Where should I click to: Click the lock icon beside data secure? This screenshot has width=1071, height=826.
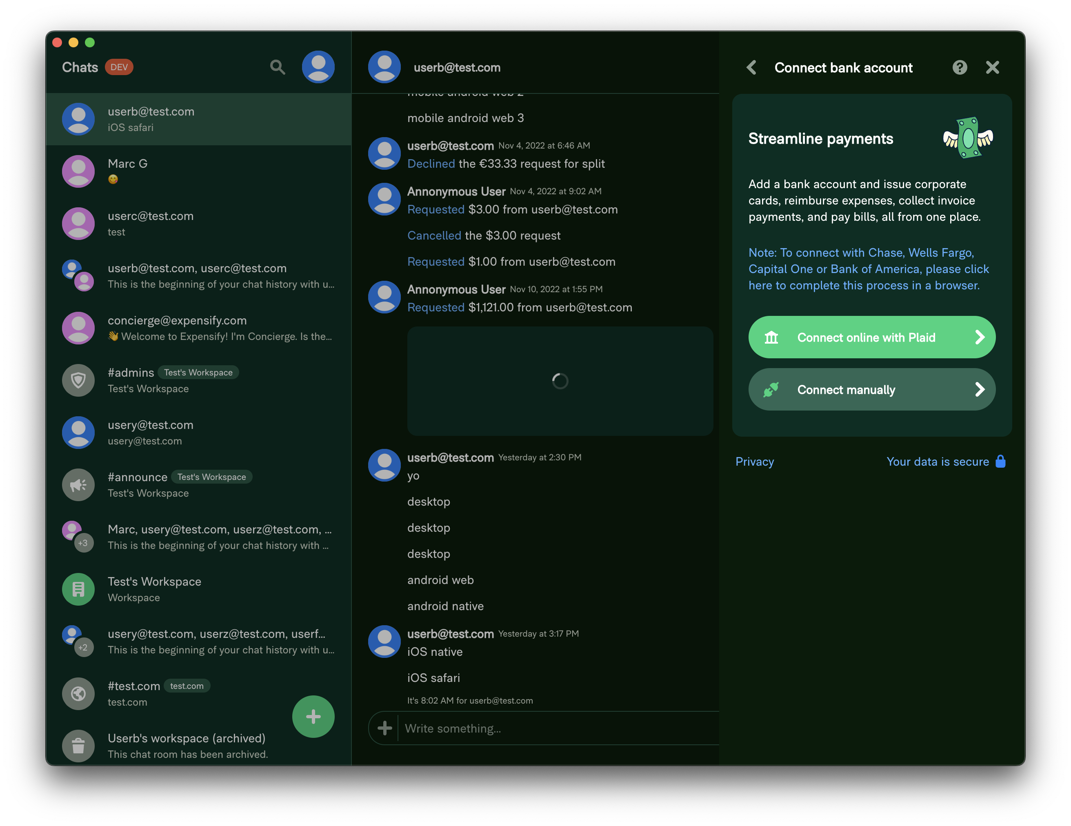point(1000,461)
